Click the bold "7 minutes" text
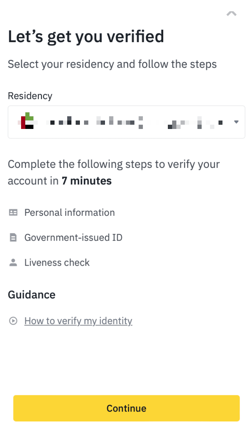252x428 pixels. click(x=86, y=181)
